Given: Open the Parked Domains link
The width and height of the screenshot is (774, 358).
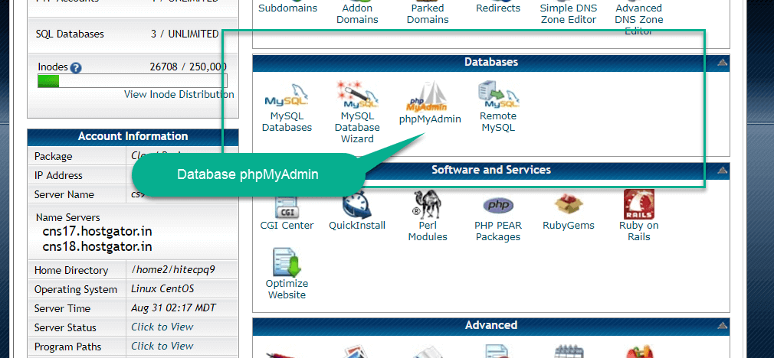Looking at the screenshot, I should [429, 14].
